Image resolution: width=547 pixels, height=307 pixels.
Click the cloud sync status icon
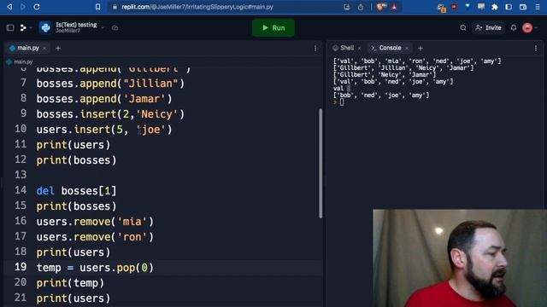click(115, 28)
